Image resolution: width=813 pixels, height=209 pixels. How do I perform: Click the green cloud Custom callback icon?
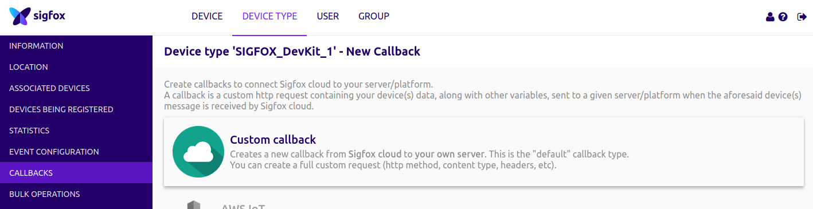198,152
